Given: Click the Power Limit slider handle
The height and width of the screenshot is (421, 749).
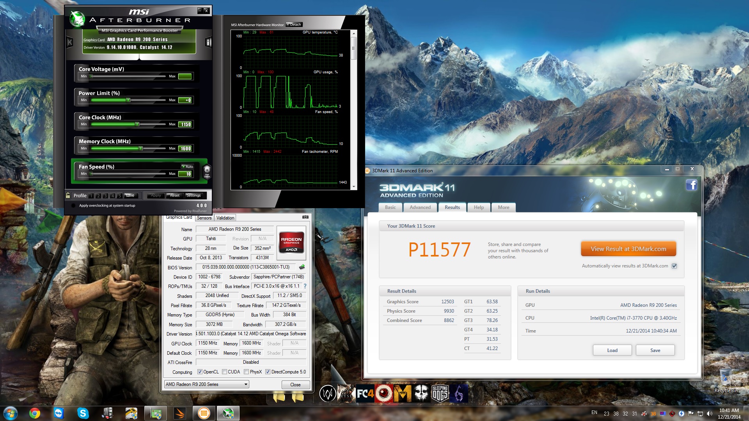Looking at the screenshot, I should [128, 100].
